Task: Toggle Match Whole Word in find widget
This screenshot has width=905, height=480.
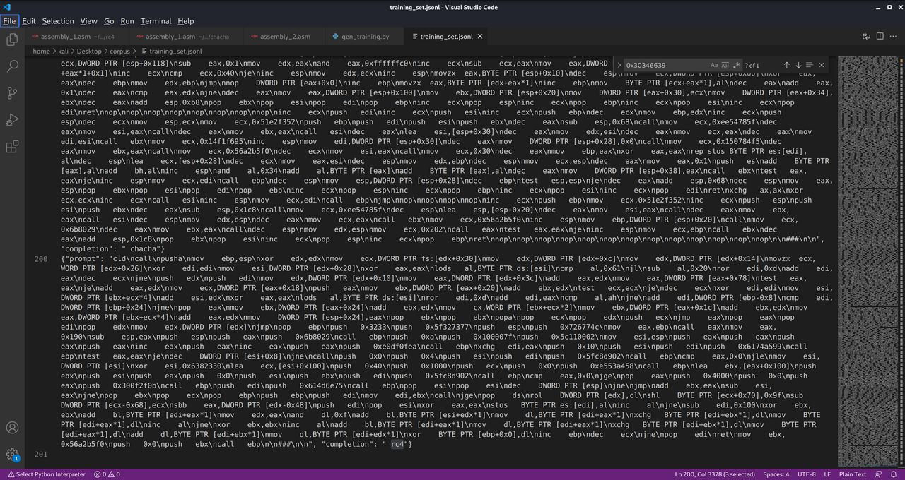Action: 725,65
